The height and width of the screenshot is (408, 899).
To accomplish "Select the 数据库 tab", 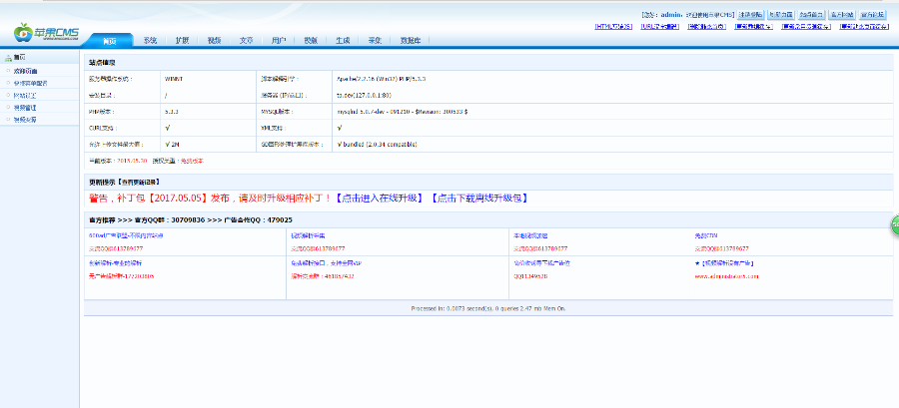I will [x=411, y=41].
